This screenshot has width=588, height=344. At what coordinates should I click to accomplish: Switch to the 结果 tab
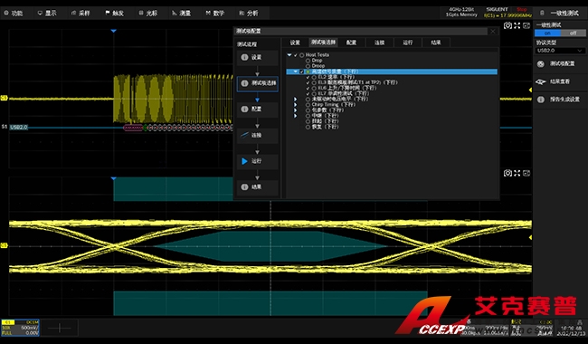coord(436,43)
